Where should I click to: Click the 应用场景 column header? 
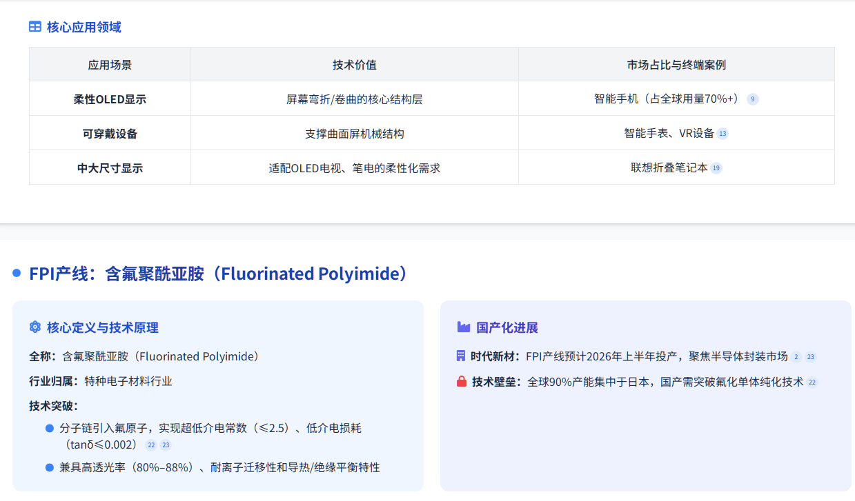pos(110,65)
